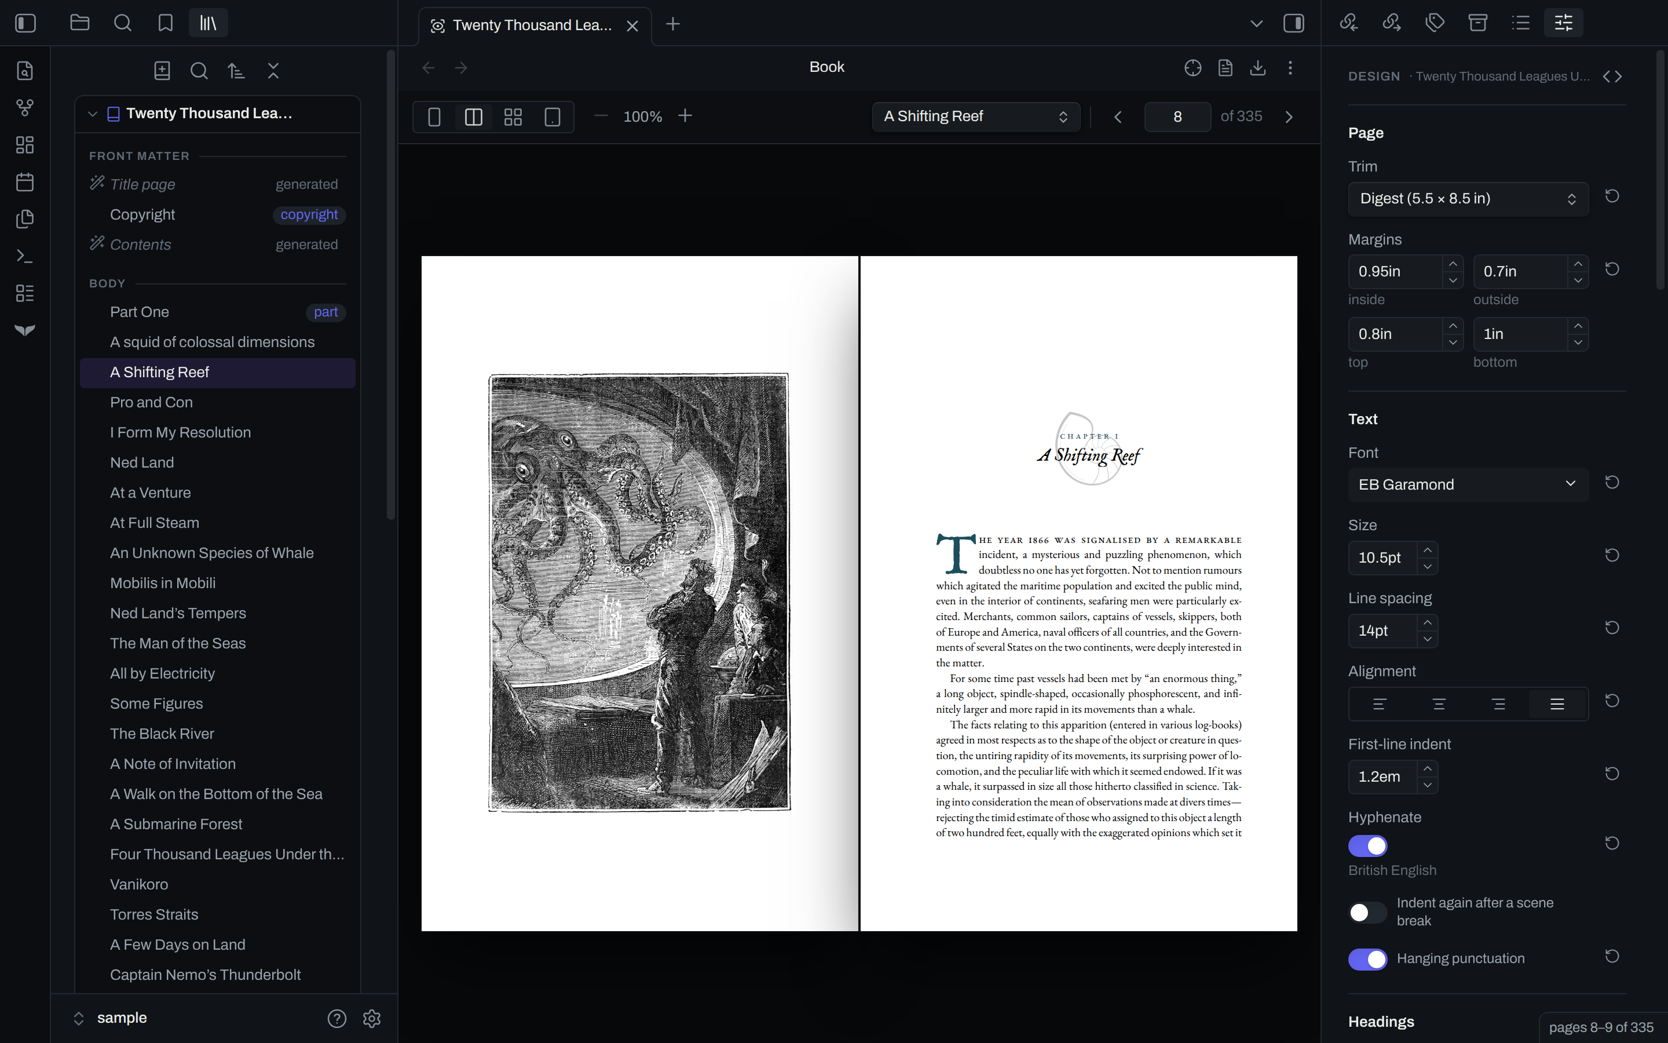
Task: Open the tags icon in right panel
Action: (1435, 23)
